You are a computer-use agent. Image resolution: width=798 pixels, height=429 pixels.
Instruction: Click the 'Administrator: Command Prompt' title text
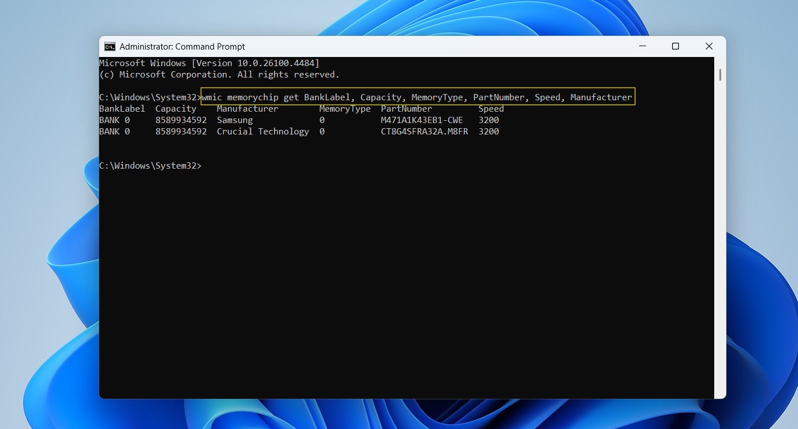182,47
